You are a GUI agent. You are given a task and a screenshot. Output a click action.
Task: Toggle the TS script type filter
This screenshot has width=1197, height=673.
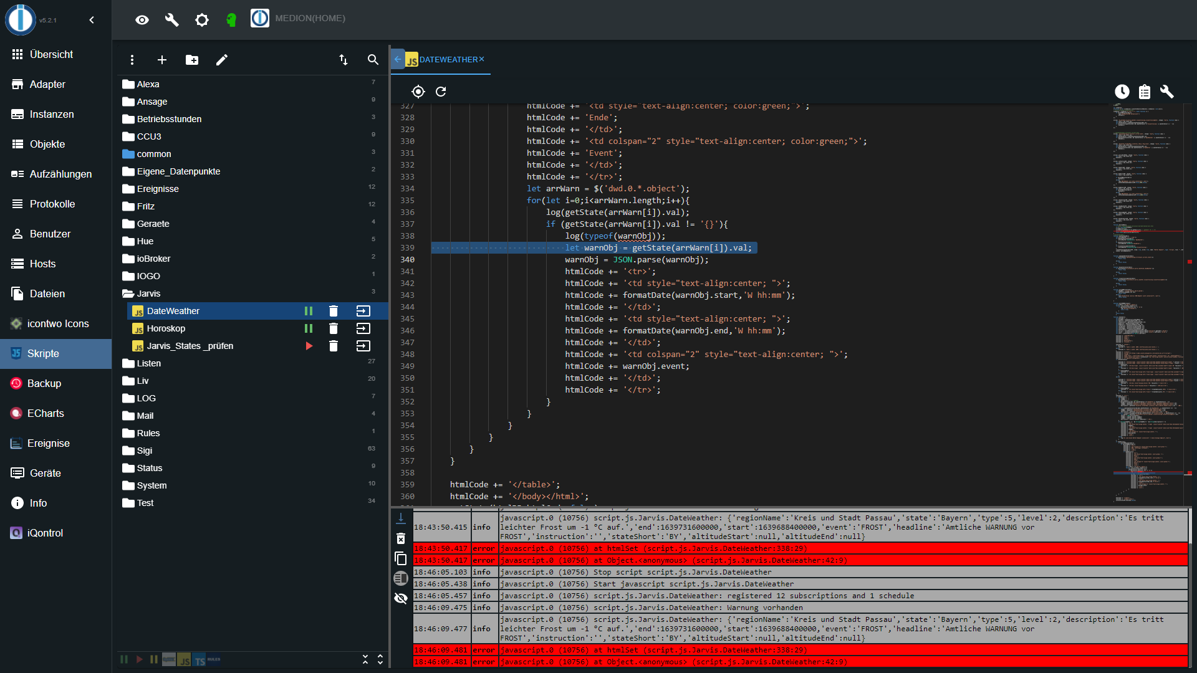[x=199, y=660]
